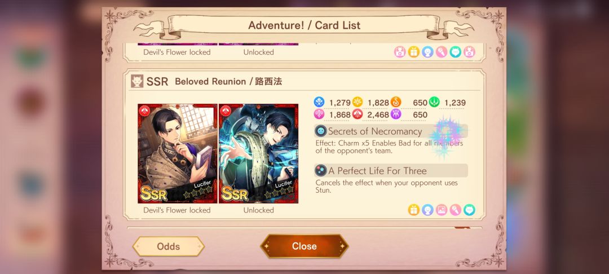
Task: Tap the blue Pride attribute icon next to 1,279
Action: (x=319, y=102)
